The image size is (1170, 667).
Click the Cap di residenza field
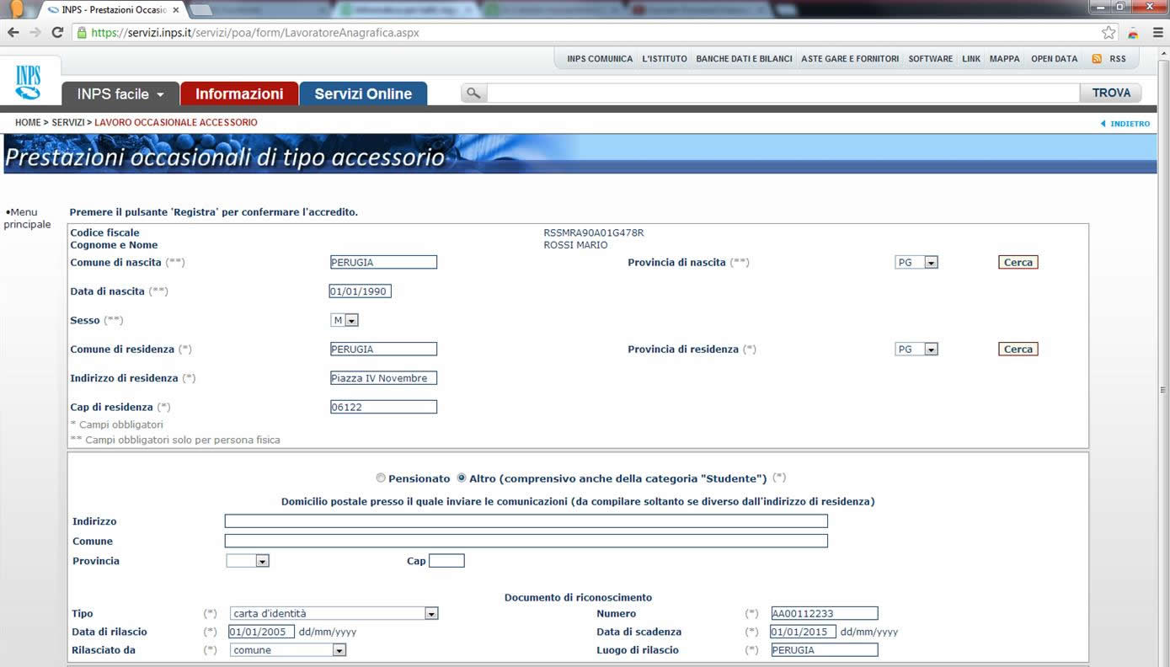[x=383, y=408]
